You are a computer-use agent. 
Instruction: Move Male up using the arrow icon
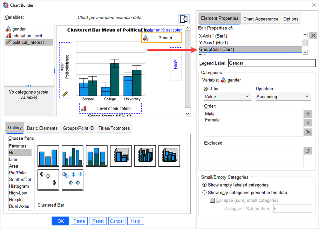[308, 114]
